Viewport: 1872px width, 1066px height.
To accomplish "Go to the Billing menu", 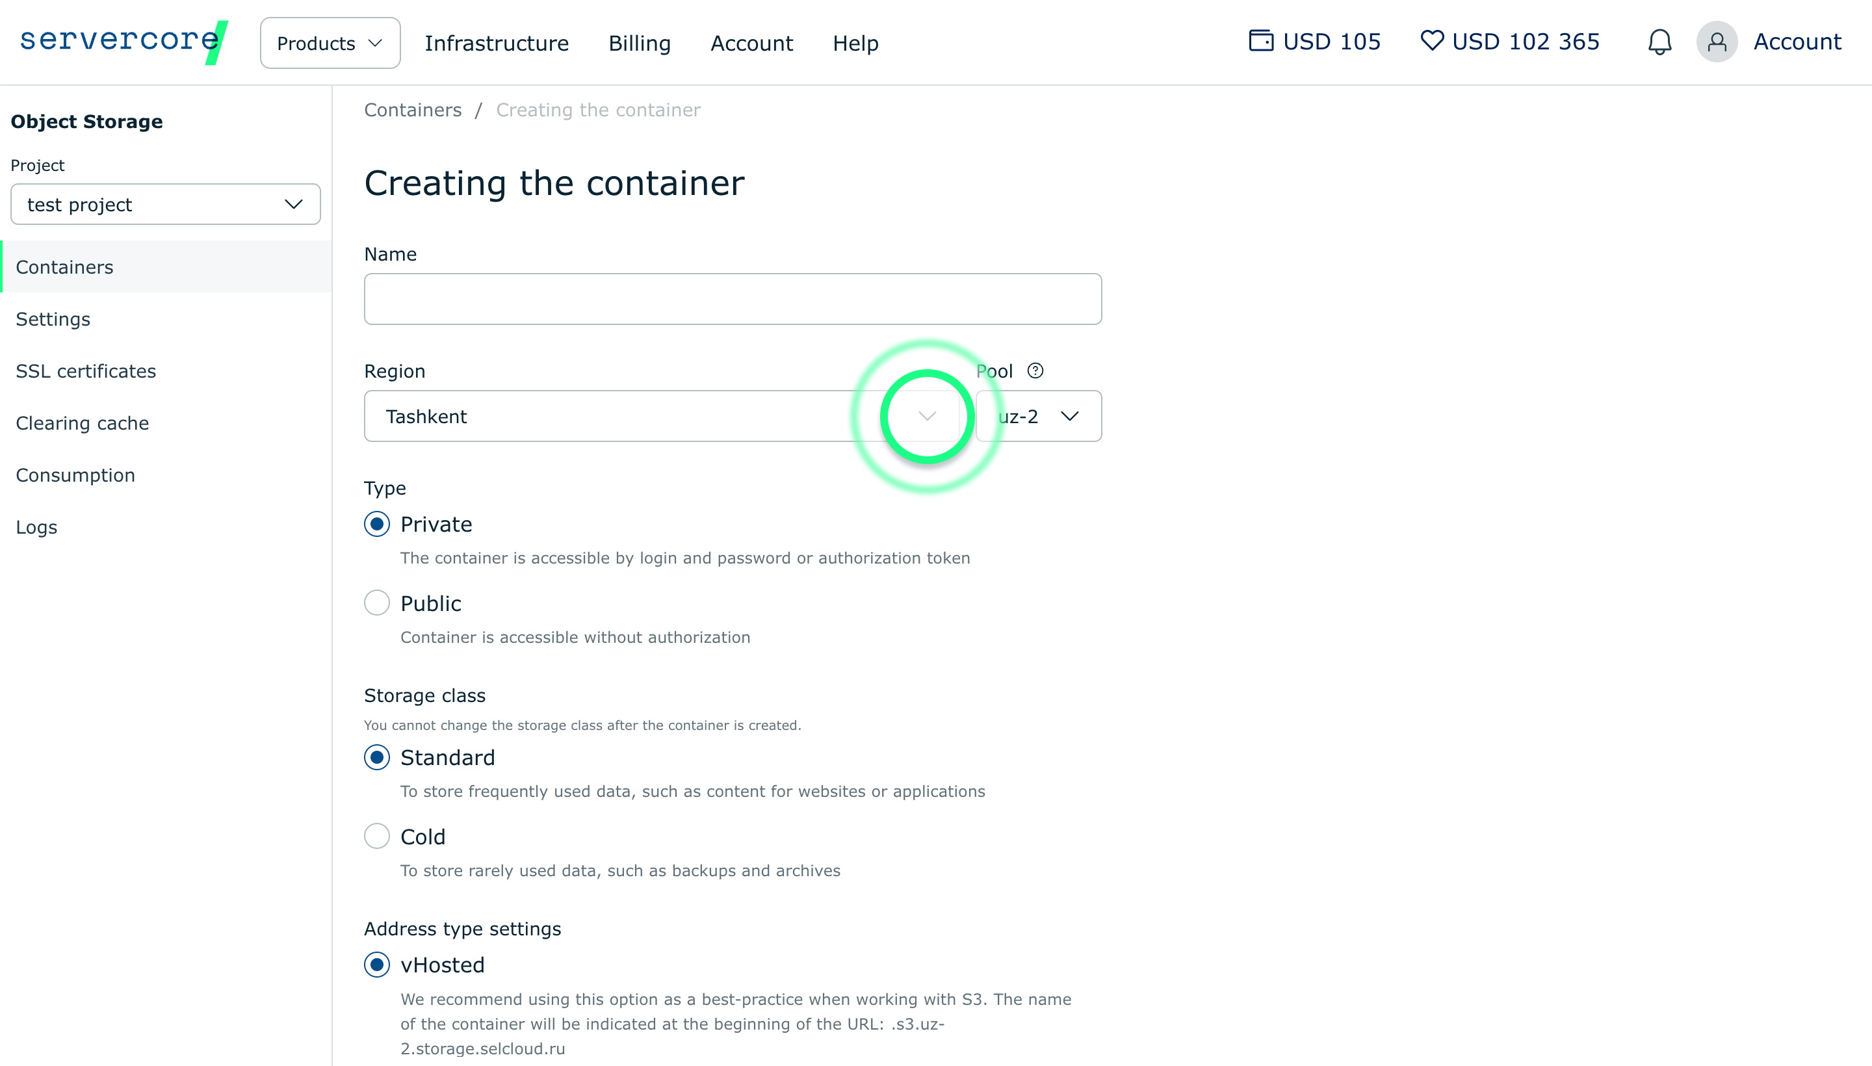I will point(639,43).
